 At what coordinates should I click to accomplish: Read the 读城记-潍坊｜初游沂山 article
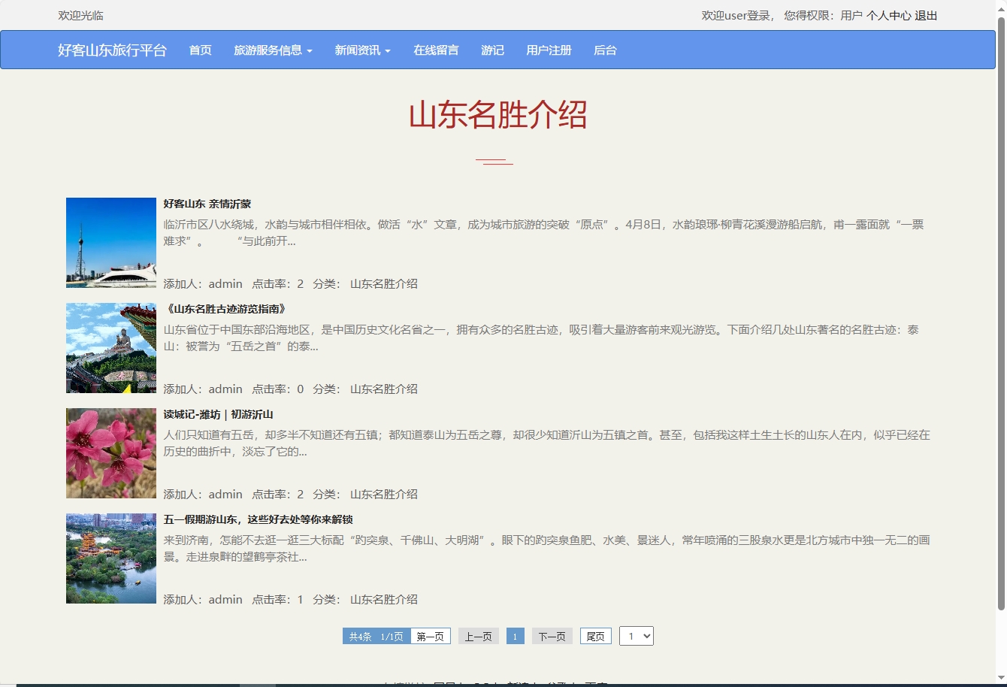[218, 413]
